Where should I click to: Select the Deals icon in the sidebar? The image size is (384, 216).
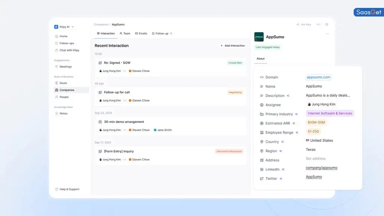(57, 83)
